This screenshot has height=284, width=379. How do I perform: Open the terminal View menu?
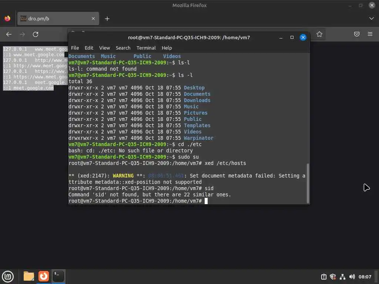pyautogui.click(x=104, y=48)
